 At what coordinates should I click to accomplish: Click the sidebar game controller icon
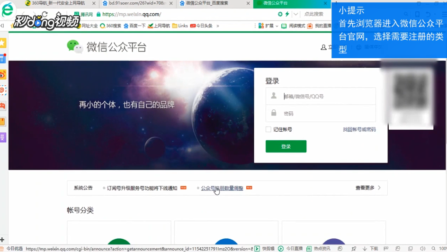click(x=3, y=106)
